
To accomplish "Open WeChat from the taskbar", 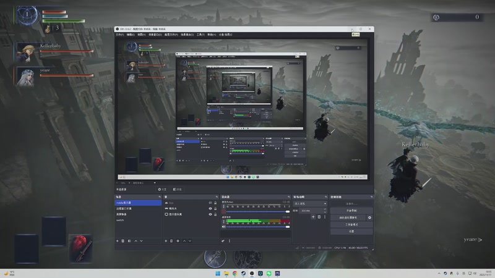I will (269, 273).
